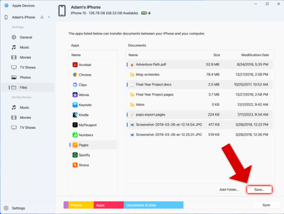Click Apple Devices title text
This screenshot has height=214, width=284.
(x=23, y=6)
